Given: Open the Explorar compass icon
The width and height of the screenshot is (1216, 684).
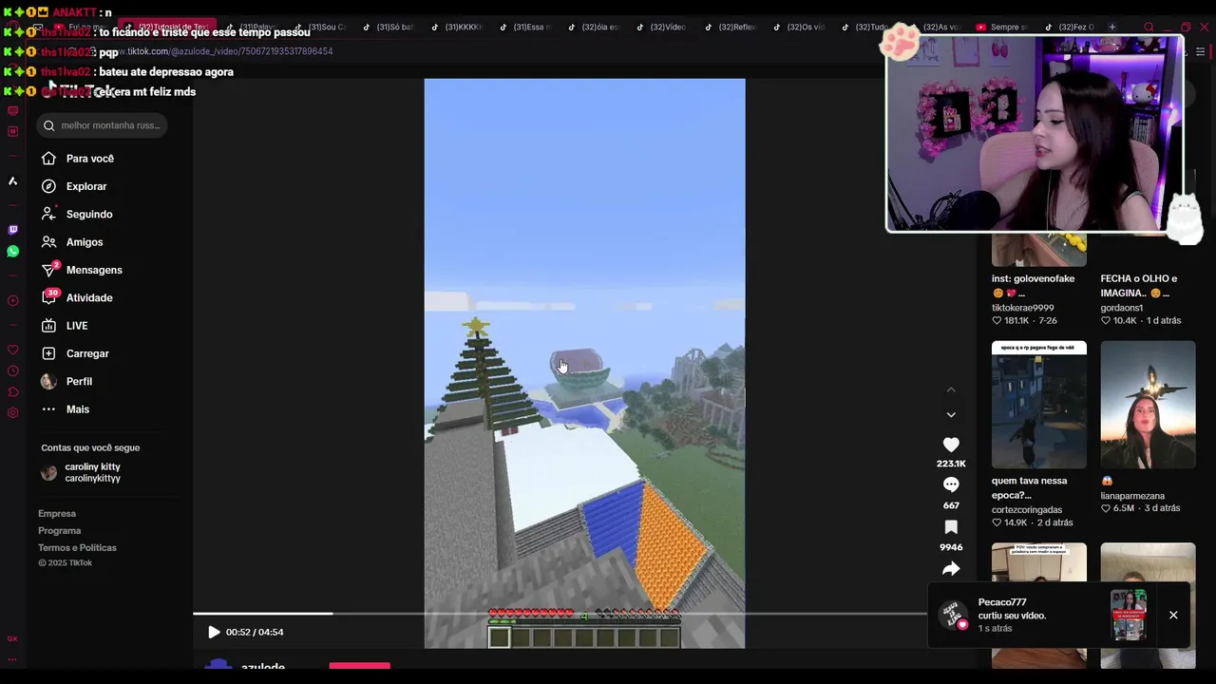Looking at the screenshot, I should click(x=48, y=186).
